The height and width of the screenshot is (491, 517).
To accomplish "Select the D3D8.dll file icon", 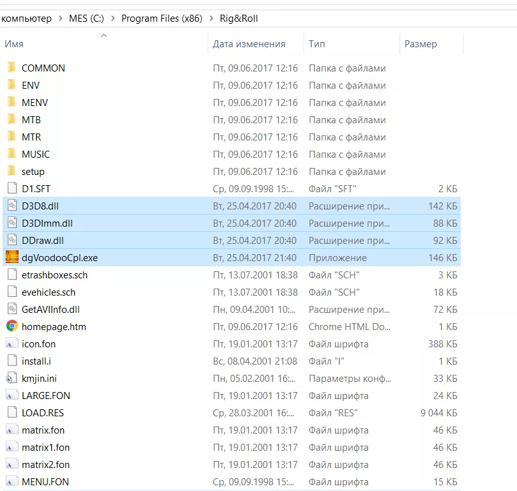I will [12, 206].
